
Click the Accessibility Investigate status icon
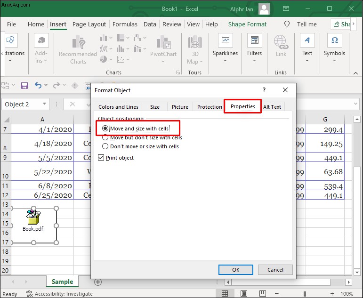tap(29, 294)
